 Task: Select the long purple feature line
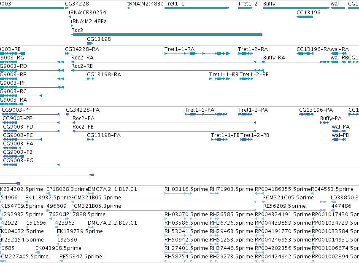click(x=47, y=175)
